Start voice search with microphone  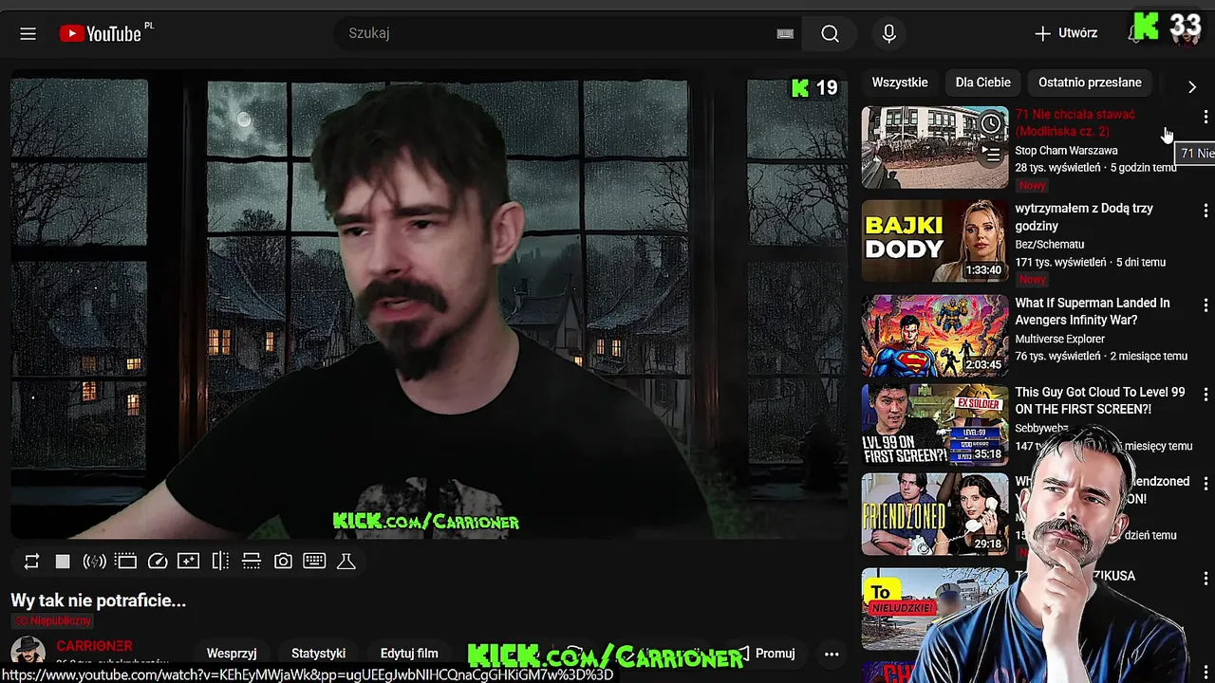click(889, 33)
